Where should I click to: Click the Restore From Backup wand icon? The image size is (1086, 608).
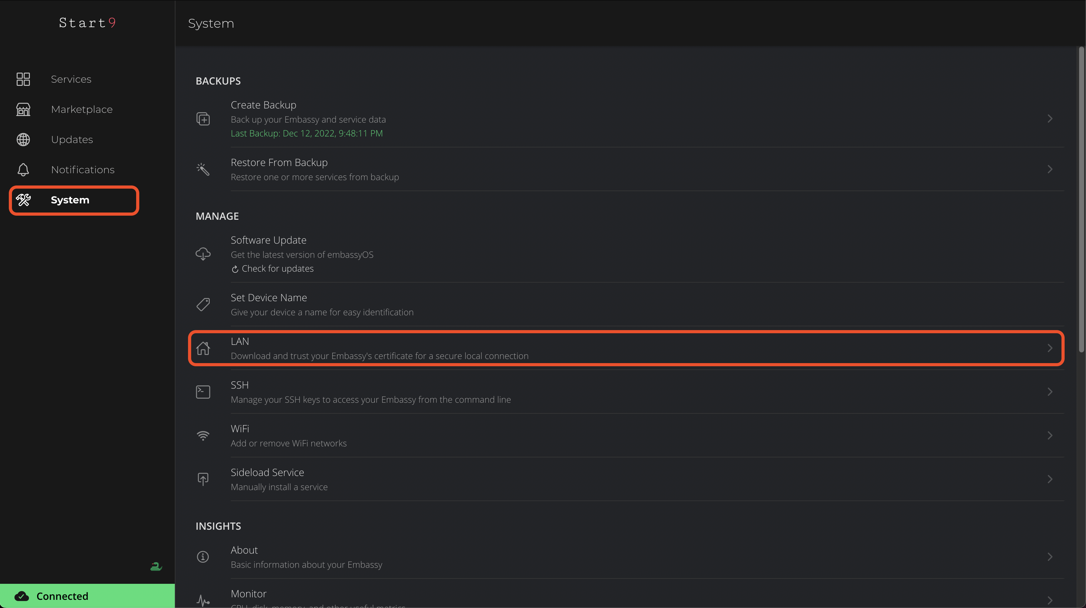point(203,169)
